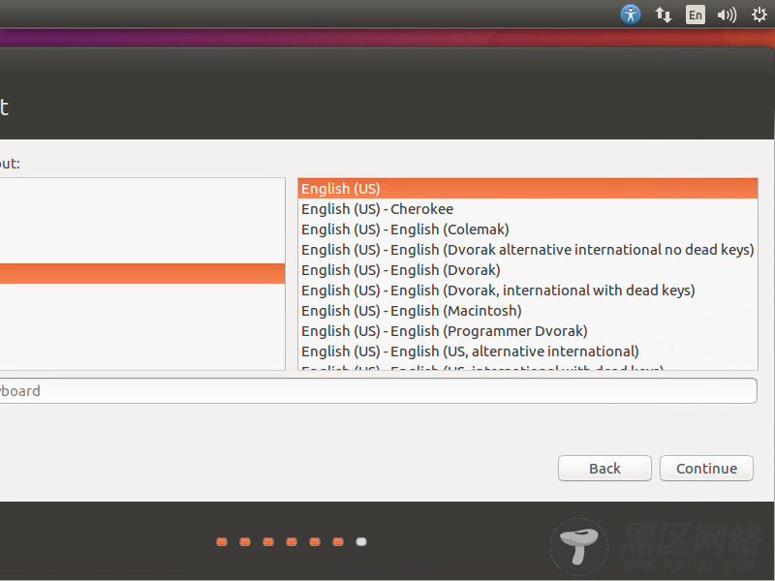Select English (US) - English (Dvorak)

[528, 270]
